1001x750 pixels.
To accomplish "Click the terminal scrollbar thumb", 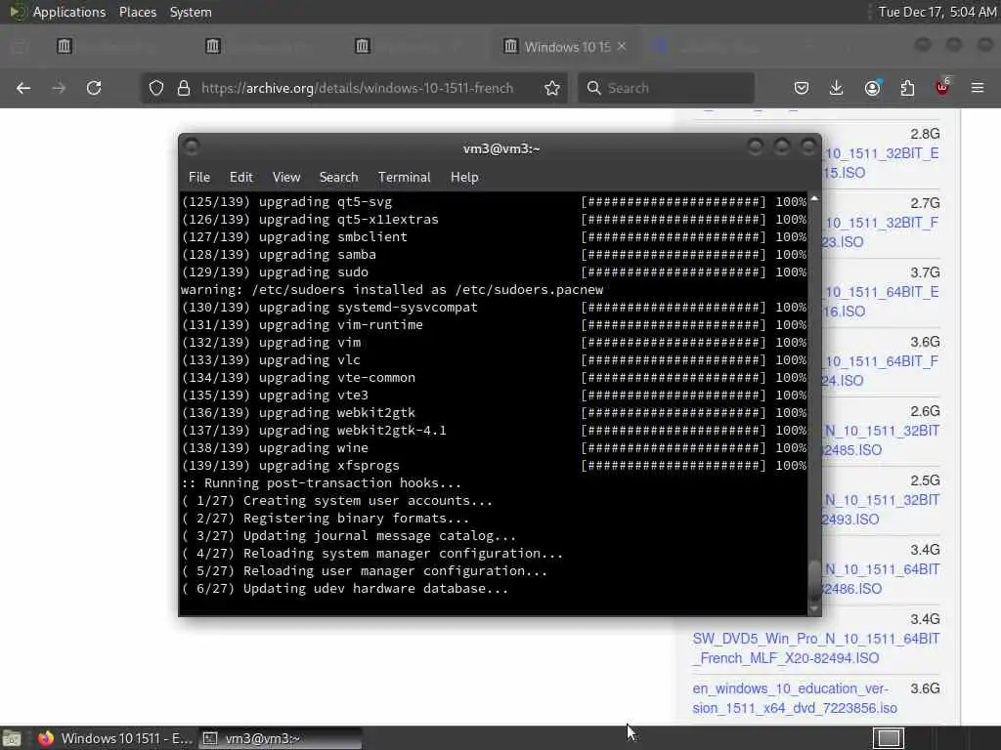I will tap(814, 580).
